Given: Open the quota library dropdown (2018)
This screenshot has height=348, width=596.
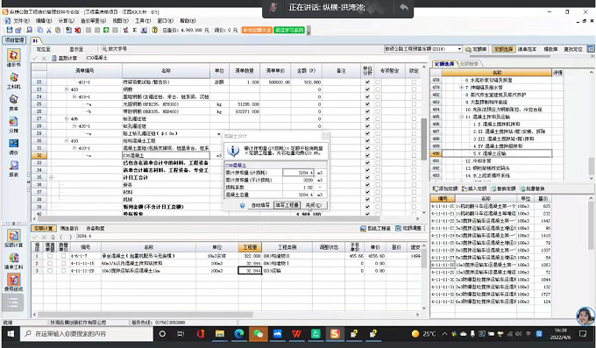Looking at the screenshot, I should click(x=459, y=49).
